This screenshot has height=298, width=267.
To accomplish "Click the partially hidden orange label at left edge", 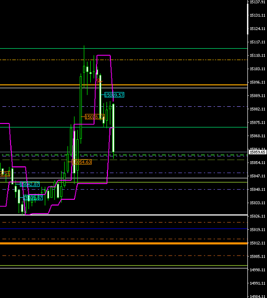I will click(5, 174).
